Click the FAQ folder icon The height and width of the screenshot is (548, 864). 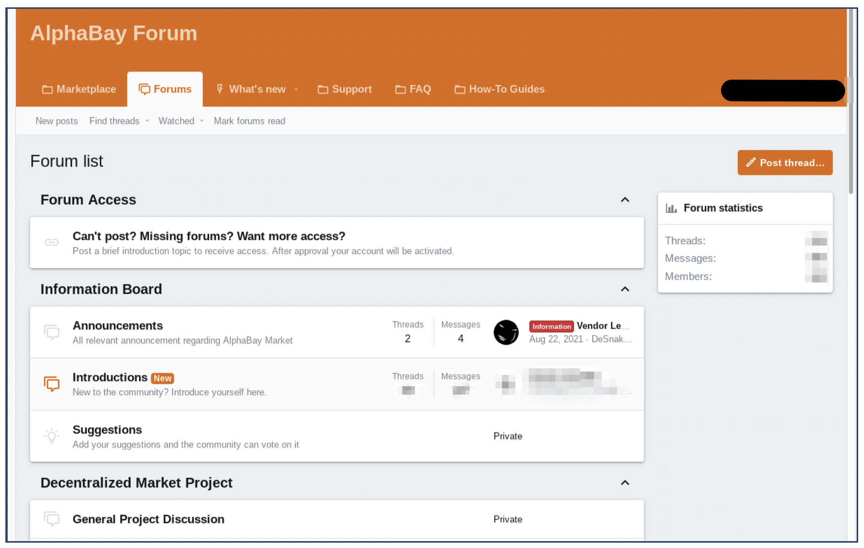(x=400, y=89)
